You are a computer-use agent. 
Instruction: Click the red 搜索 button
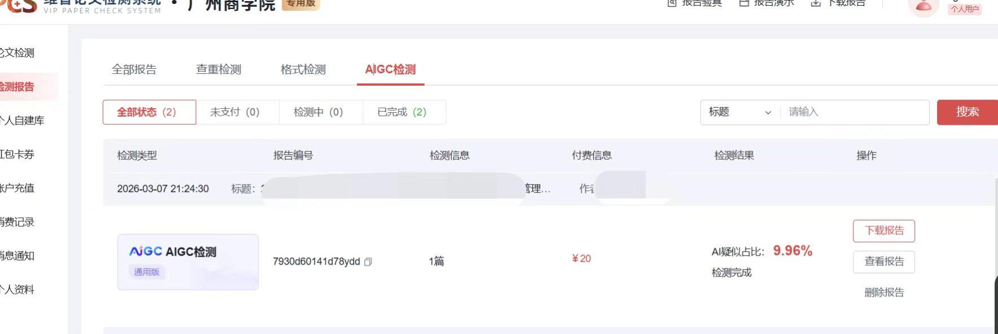pos(967,112)
